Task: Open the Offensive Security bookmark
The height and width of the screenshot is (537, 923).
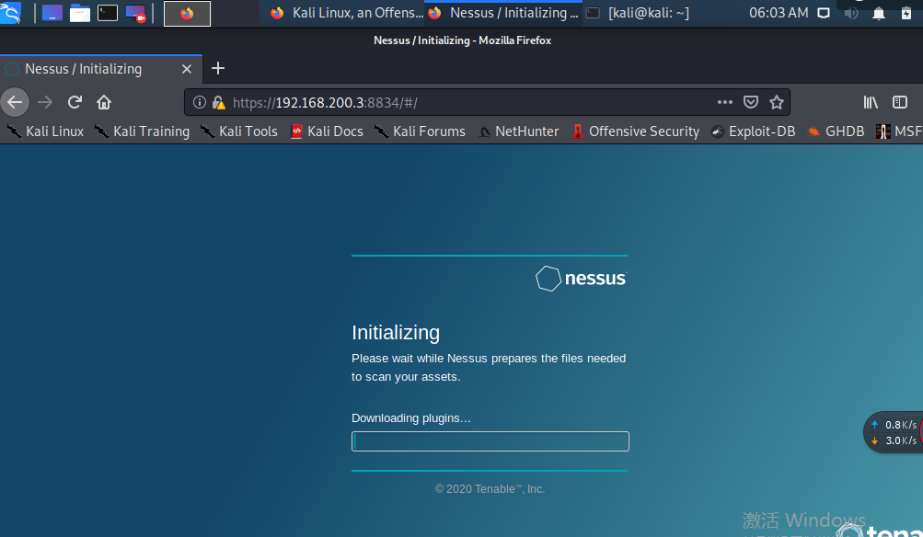Action: [635, 131]
